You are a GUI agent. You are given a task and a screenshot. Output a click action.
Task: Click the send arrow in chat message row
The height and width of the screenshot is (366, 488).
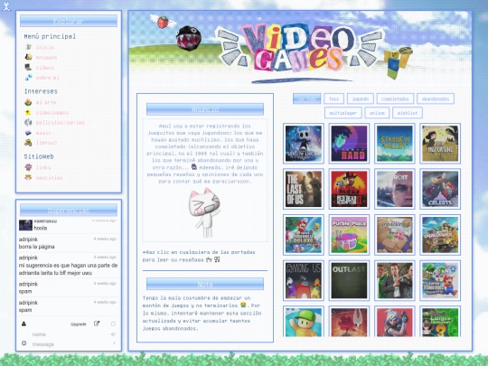114,343
